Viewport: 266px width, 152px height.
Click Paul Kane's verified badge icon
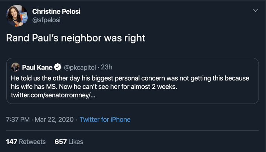[x=58, y=67]
